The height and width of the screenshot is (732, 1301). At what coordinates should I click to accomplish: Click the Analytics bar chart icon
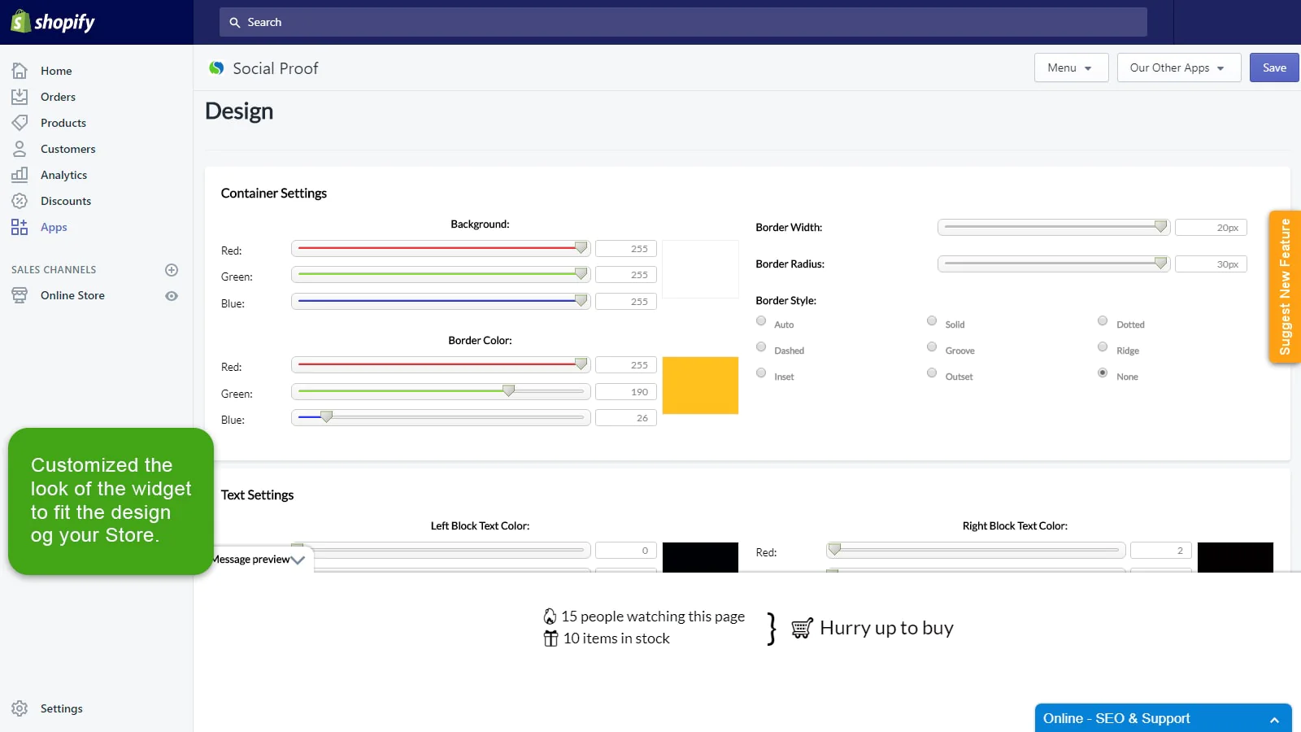[20, 175]
